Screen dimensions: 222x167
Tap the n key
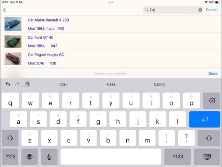coord(127,138)
